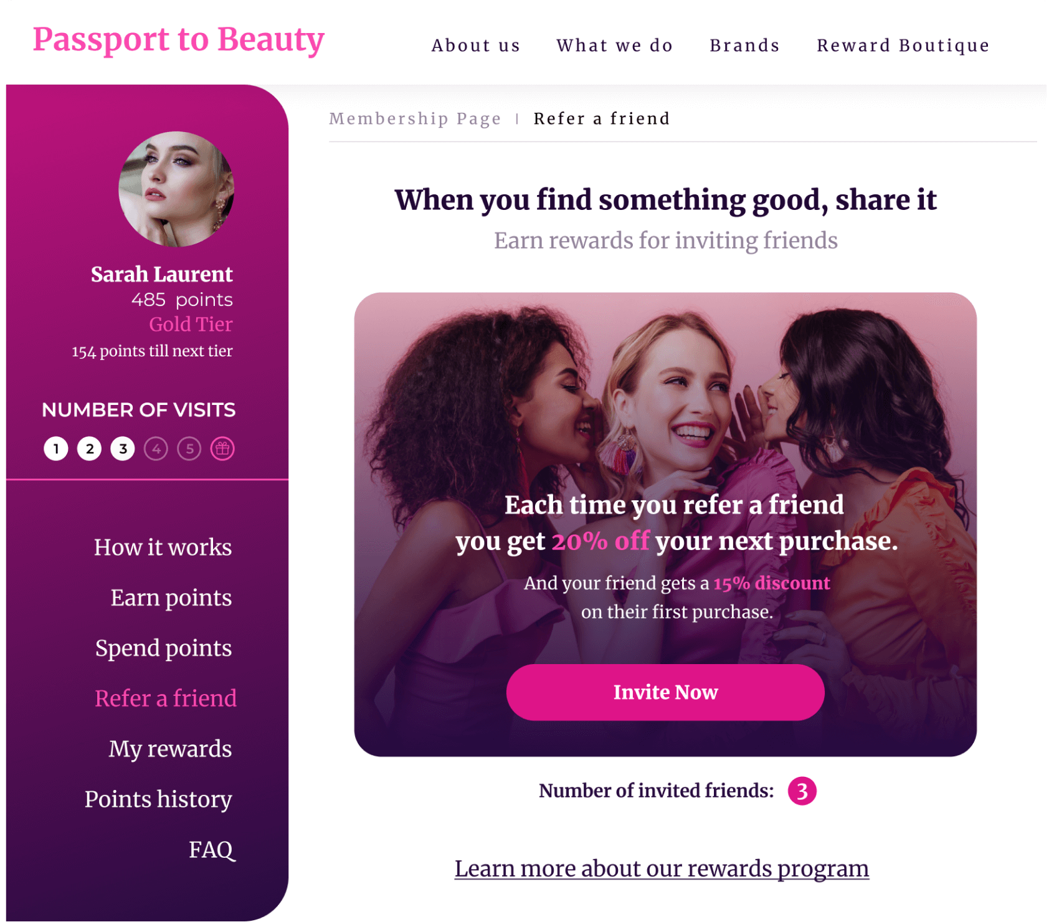Image resolution: width=1054 pixels, height=922 pixels.
Task: Open Sarah Laurent's profile photo
Action: tap(176, 189)
